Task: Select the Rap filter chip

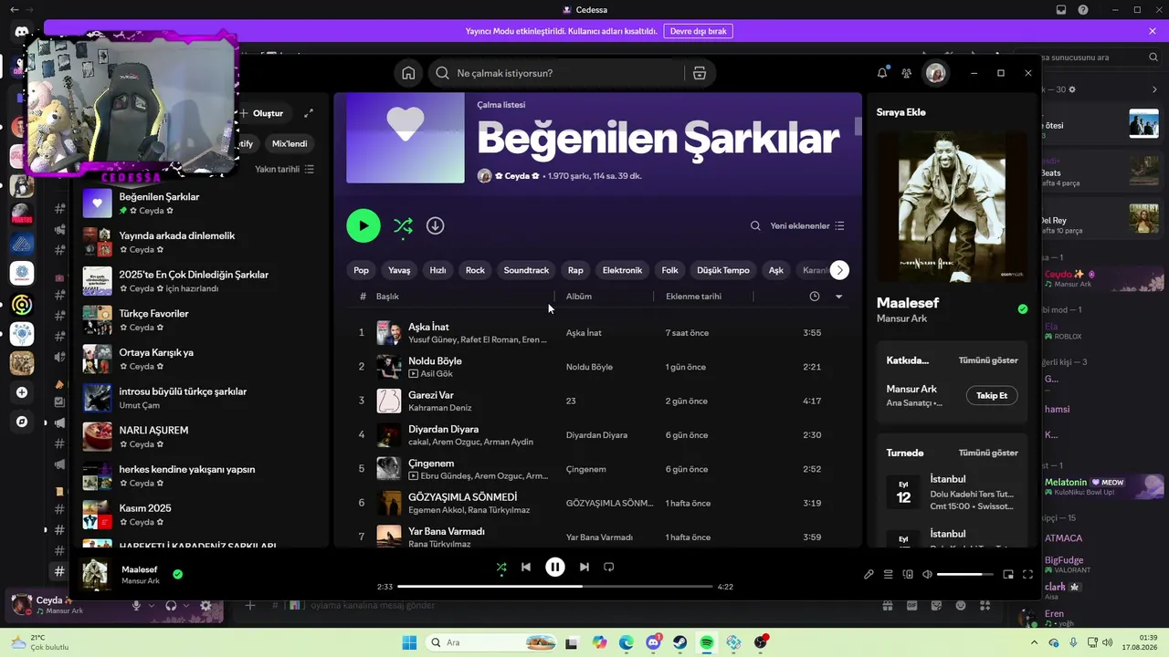Action: (x=575, y=270)
